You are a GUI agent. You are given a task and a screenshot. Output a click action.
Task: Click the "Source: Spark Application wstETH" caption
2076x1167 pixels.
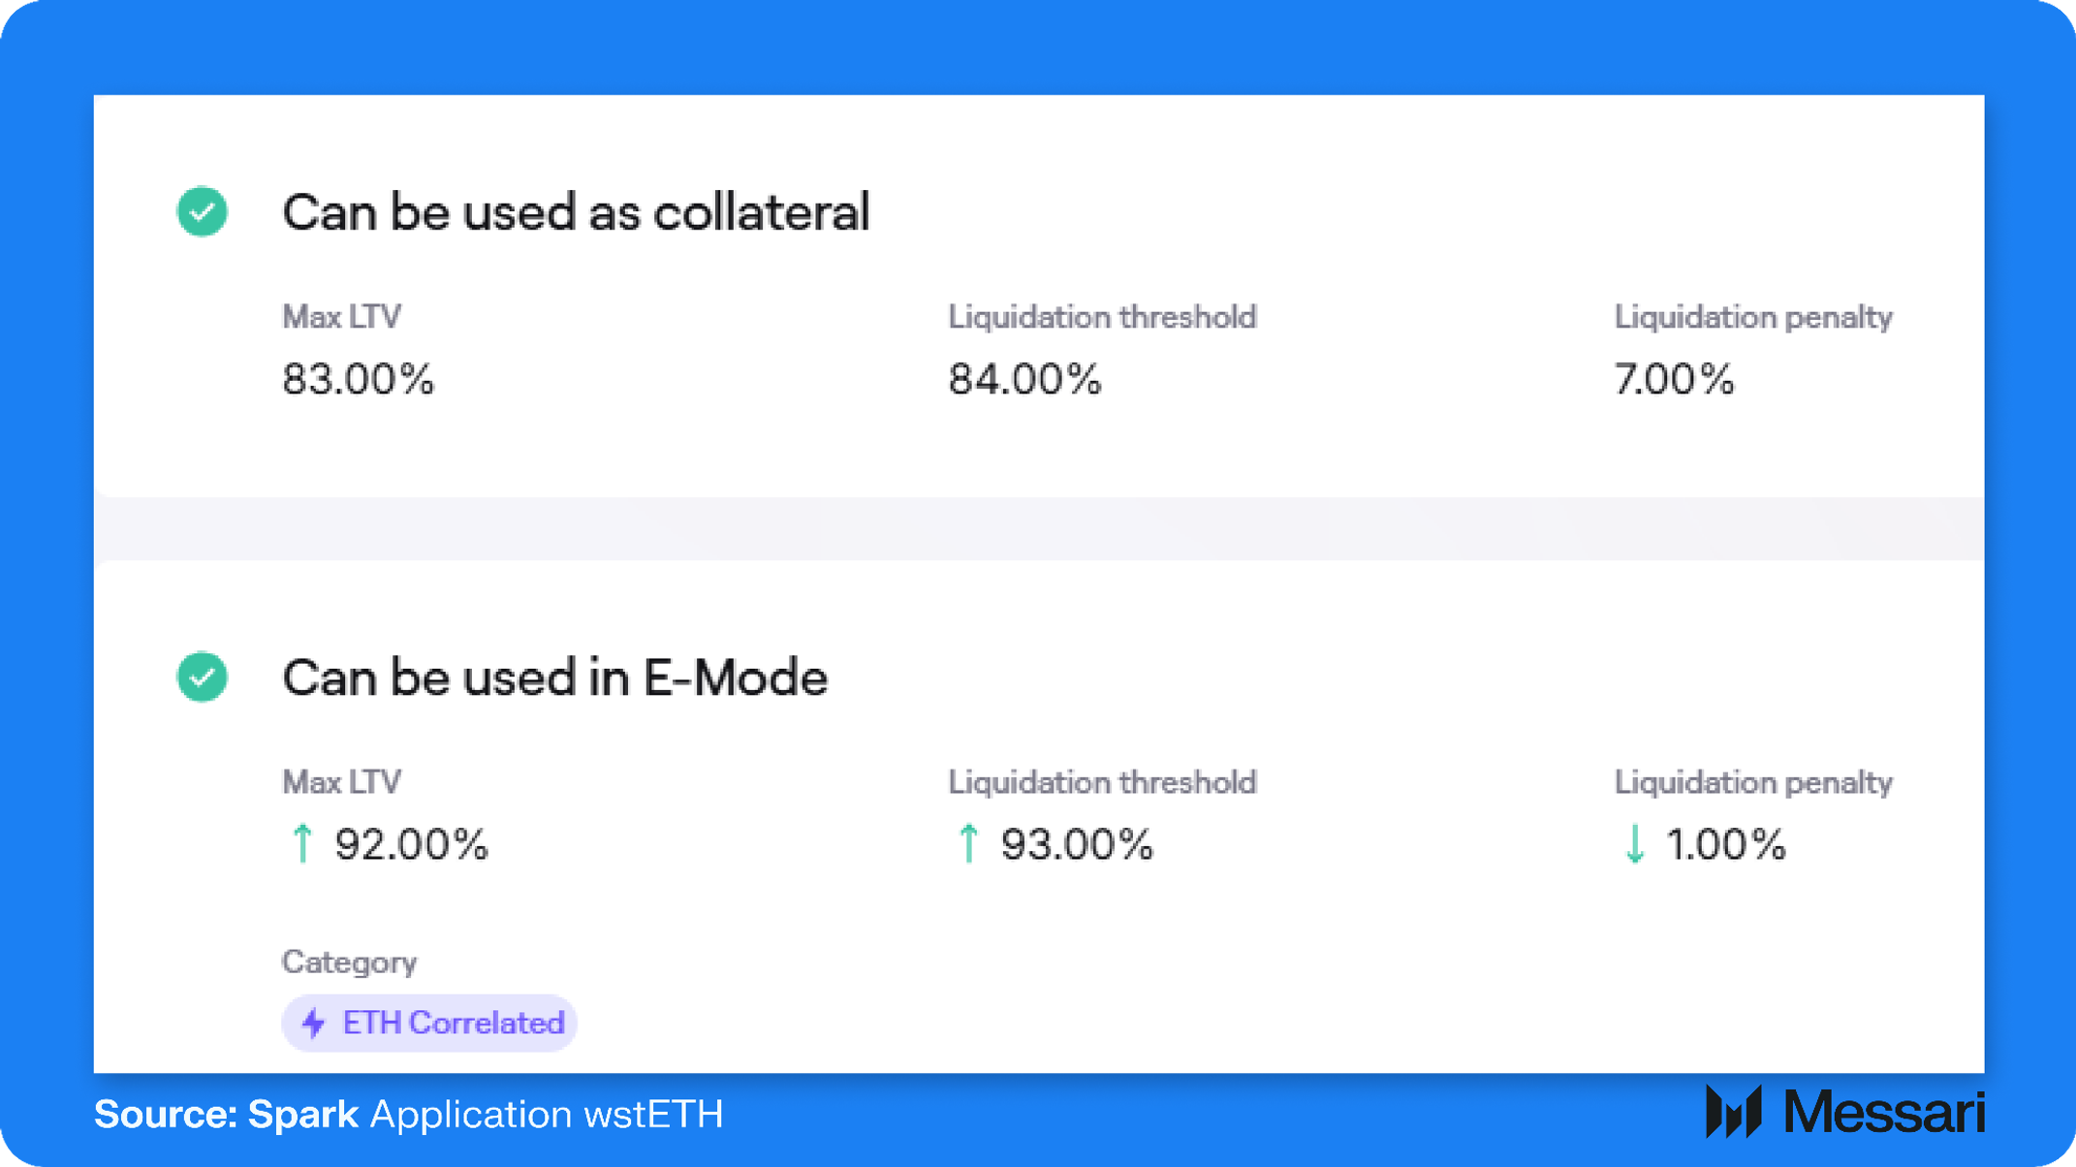coord(408,1115)
